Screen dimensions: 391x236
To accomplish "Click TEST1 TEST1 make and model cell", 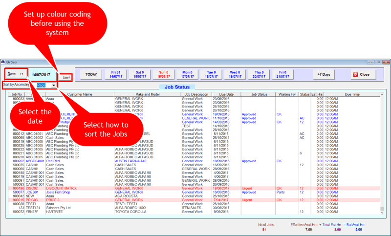I will point(126,204).
